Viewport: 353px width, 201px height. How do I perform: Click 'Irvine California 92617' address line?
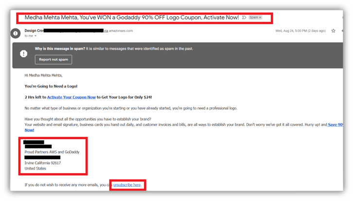point(43,163)
